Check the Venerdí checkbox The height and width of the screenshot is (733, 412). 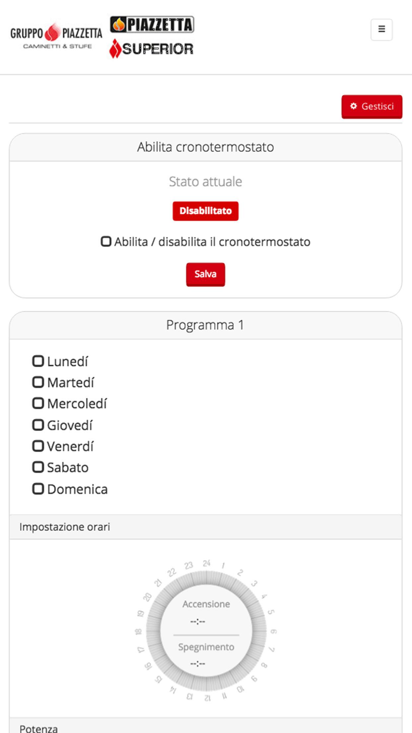click(x=38, y=446)
